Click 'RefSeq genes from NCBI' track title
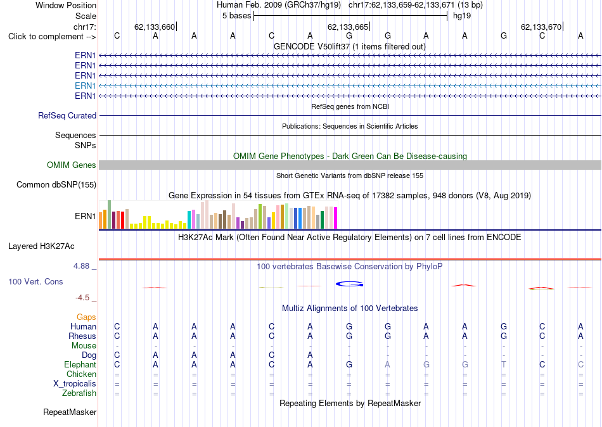The width and height of the screenshot is (602, 427). (350, 106)
